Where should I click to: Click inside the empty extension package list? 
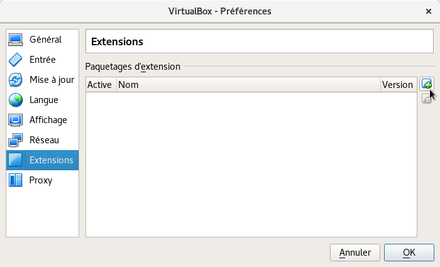(251, 163)
